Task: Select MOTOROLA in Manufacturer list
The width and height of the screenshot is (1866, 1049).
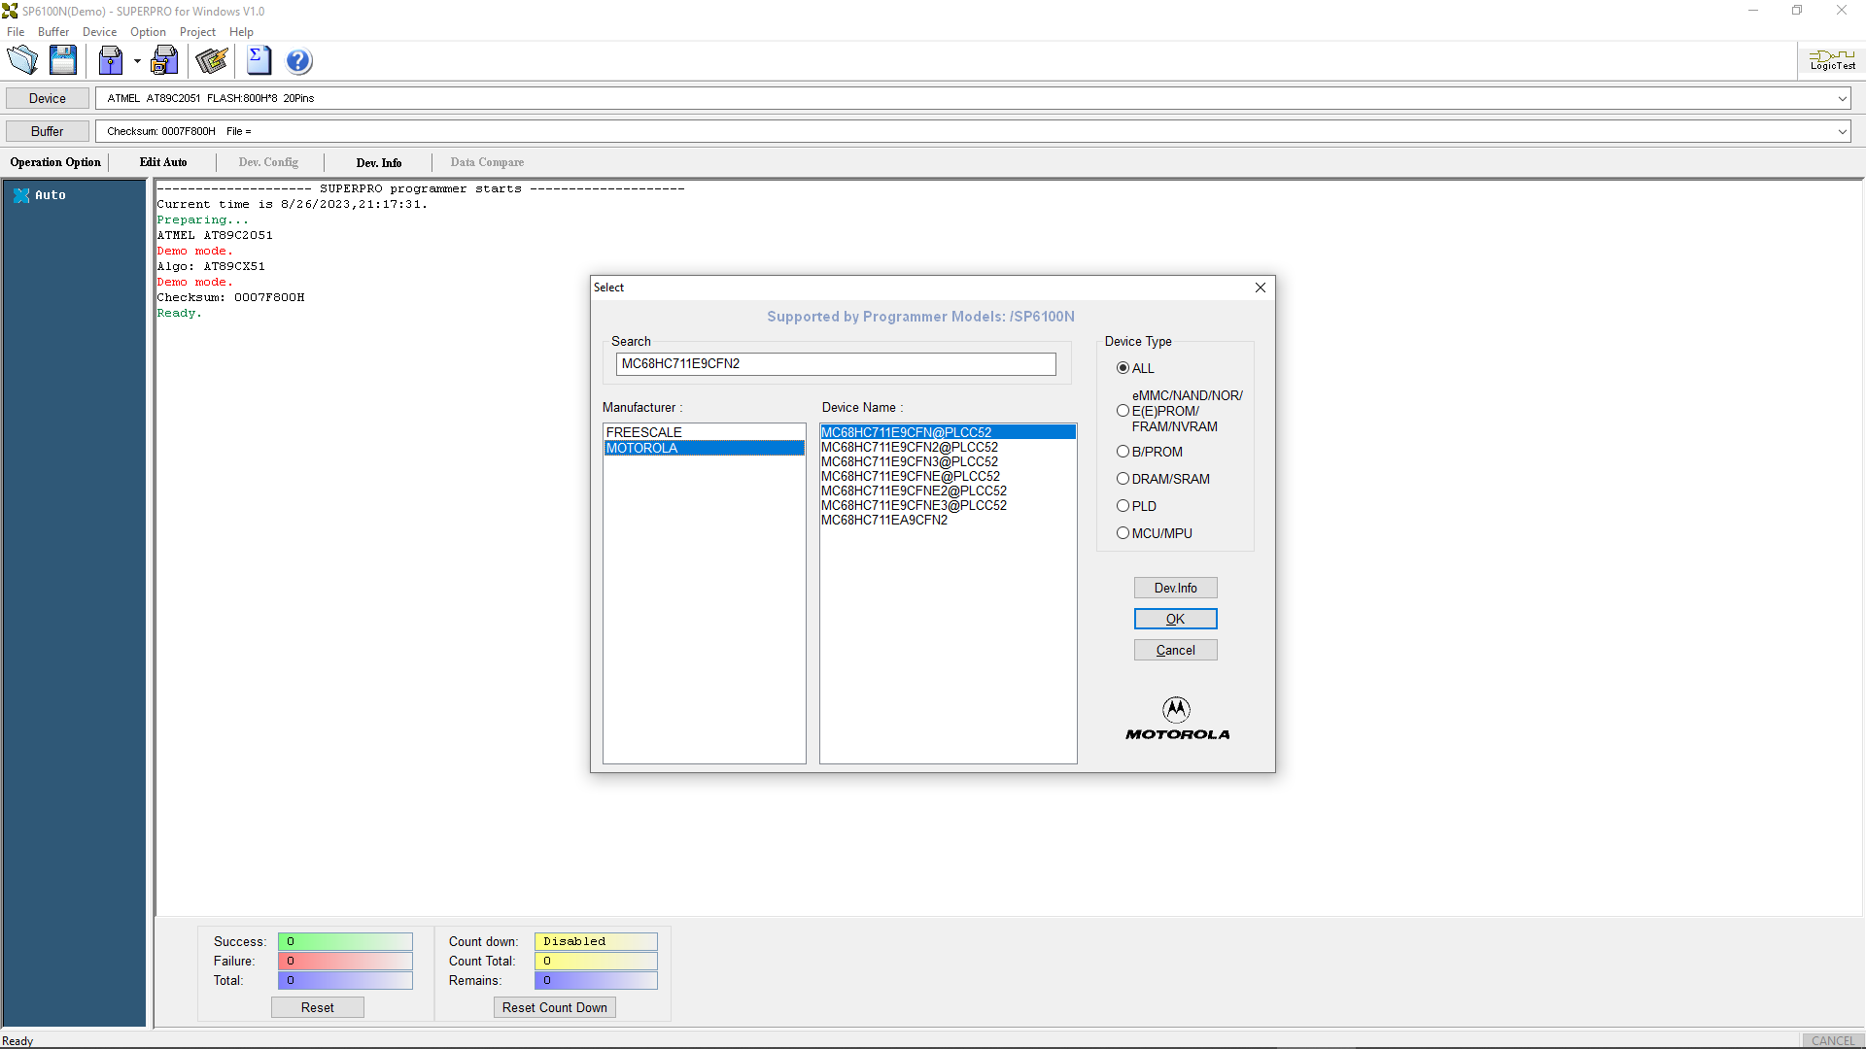Action: [704, 448]
